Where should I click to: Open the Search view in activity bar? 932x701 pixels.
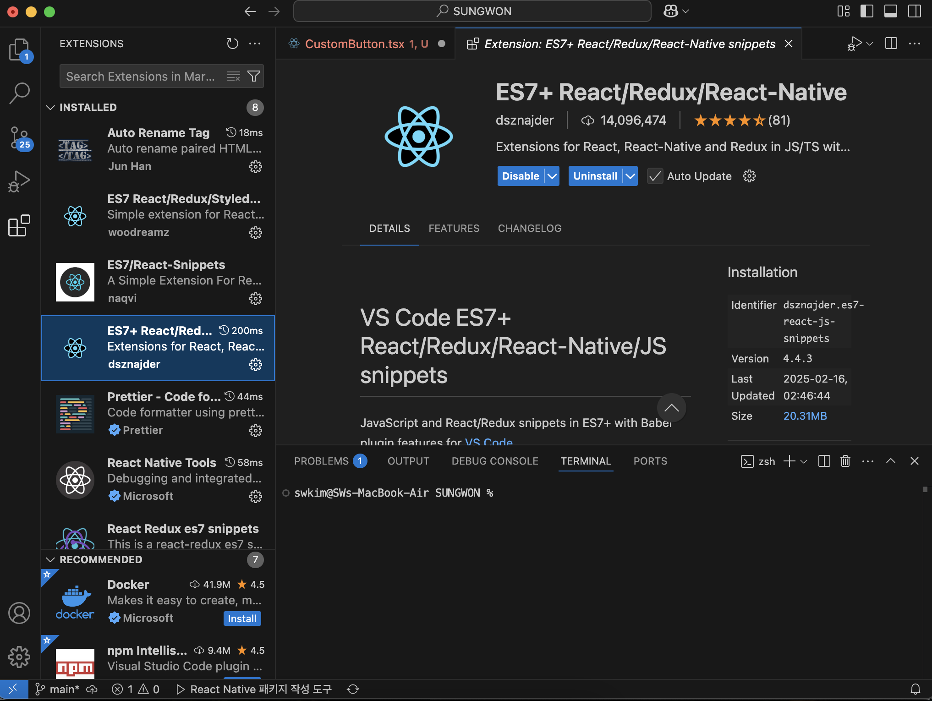[19, 93]
